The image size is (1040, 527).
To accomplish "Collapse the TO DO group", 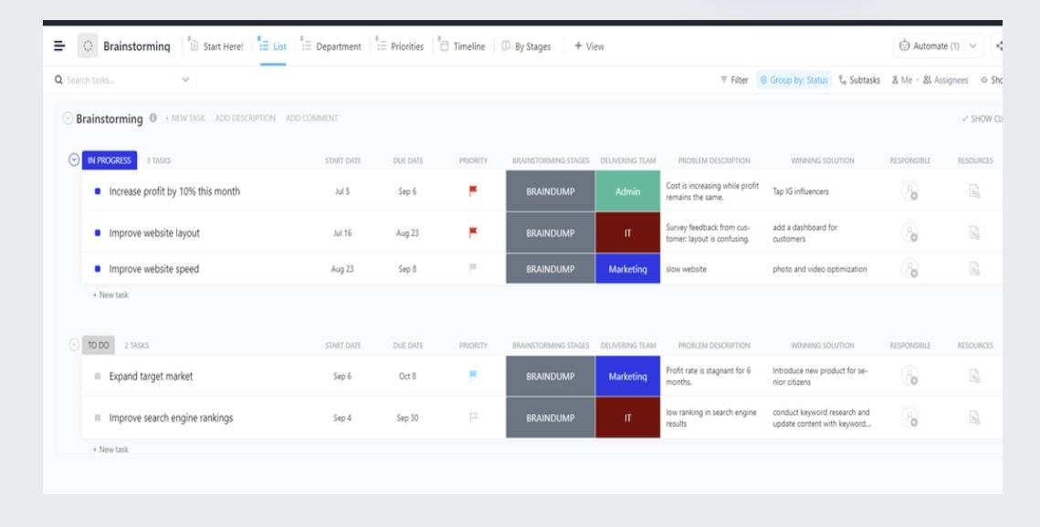I will pos(74,345).
